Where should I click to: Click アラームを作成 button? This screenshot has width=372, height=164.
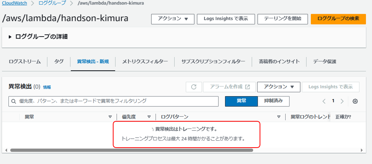[229, 87]
